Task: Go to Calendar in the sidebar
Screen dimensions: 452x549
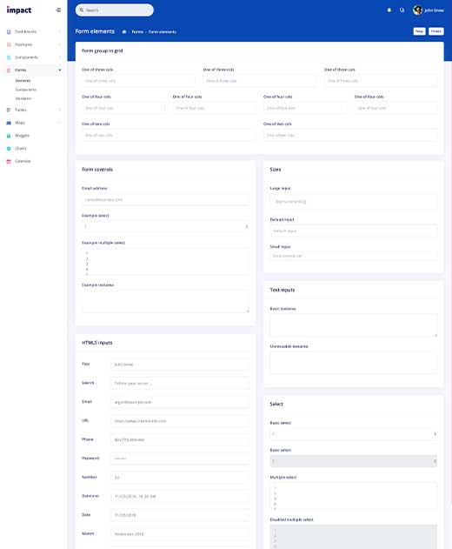Action: 23,161
